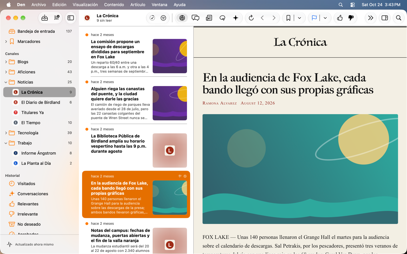Collapse the Trabajo folder

6,143
